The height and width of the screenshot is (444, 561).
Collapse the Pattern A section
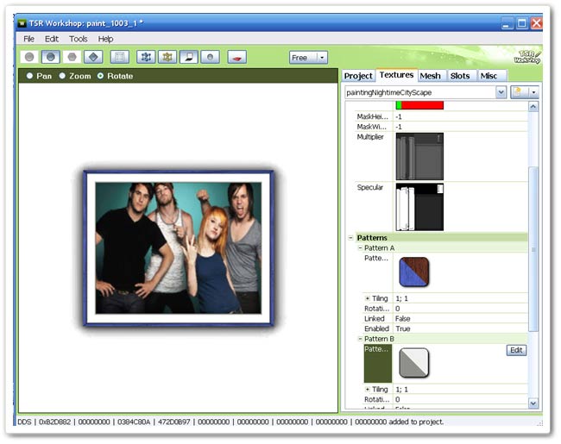point(360,247)
